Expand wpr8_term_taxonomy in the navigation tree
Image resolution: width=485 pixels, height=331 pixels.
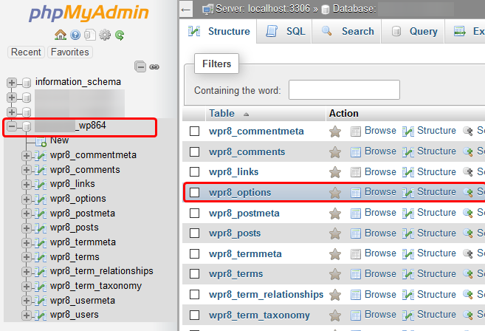(27, 286)
